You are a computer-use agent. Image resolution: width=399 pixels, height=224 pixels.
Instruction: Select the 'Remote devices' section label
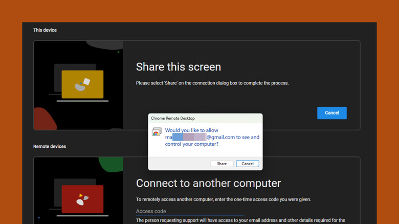click(50, 146)
